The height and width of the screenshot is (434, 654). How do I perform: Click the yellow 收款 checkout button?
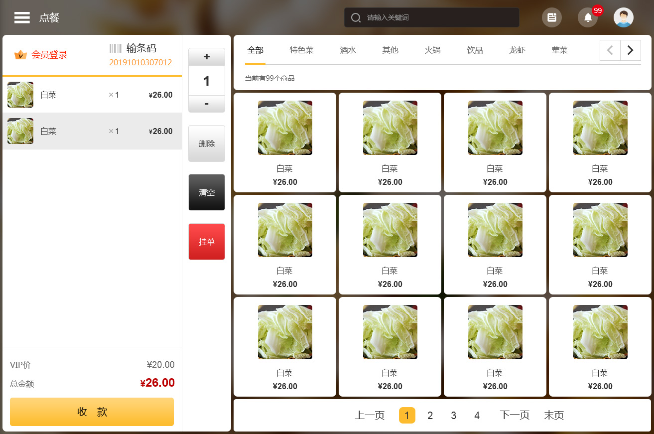[92, 412]
